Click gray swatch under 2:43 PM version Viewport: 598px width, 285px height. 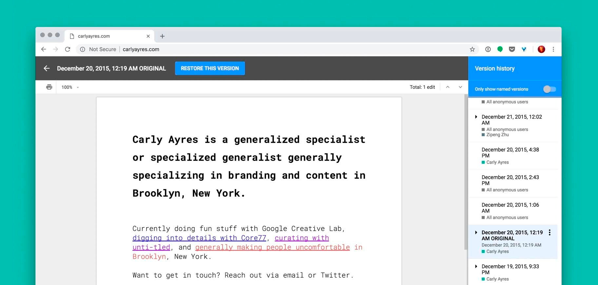tap(483, 190)
